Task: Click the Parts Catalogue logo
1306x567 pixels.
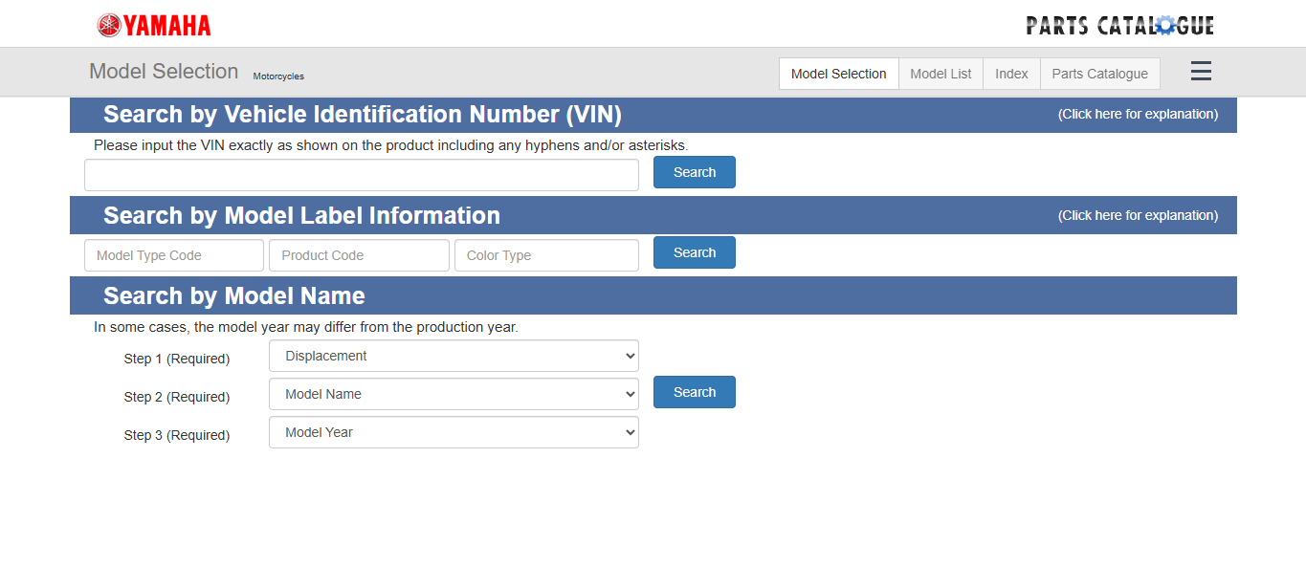Action: tap(1119, 26)
